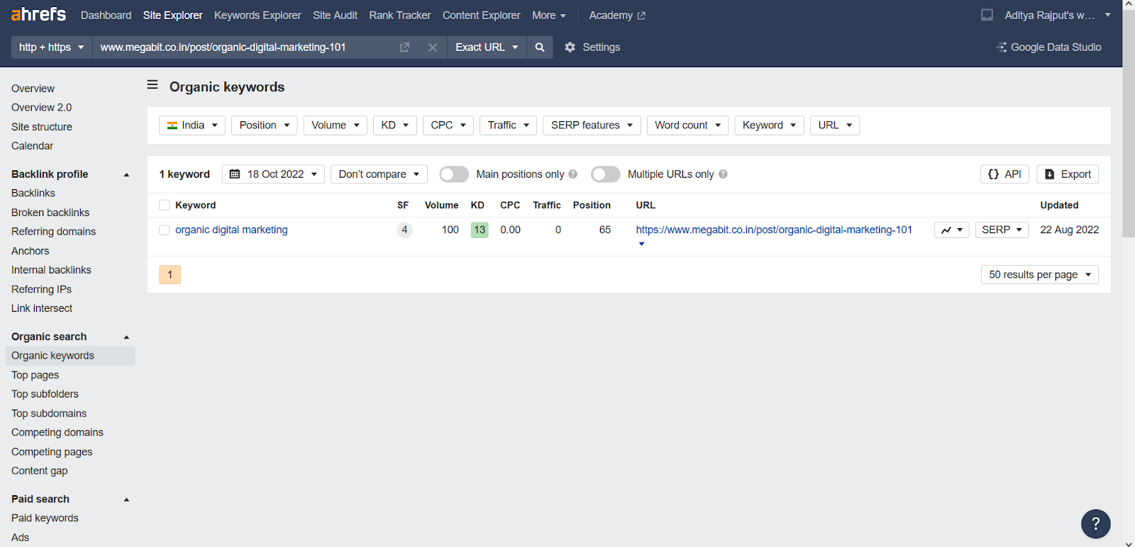Open Broken backlinks in sidebar
This screenshot has height=547, width=1135.
pyautogui.click(x=50, y=213)
